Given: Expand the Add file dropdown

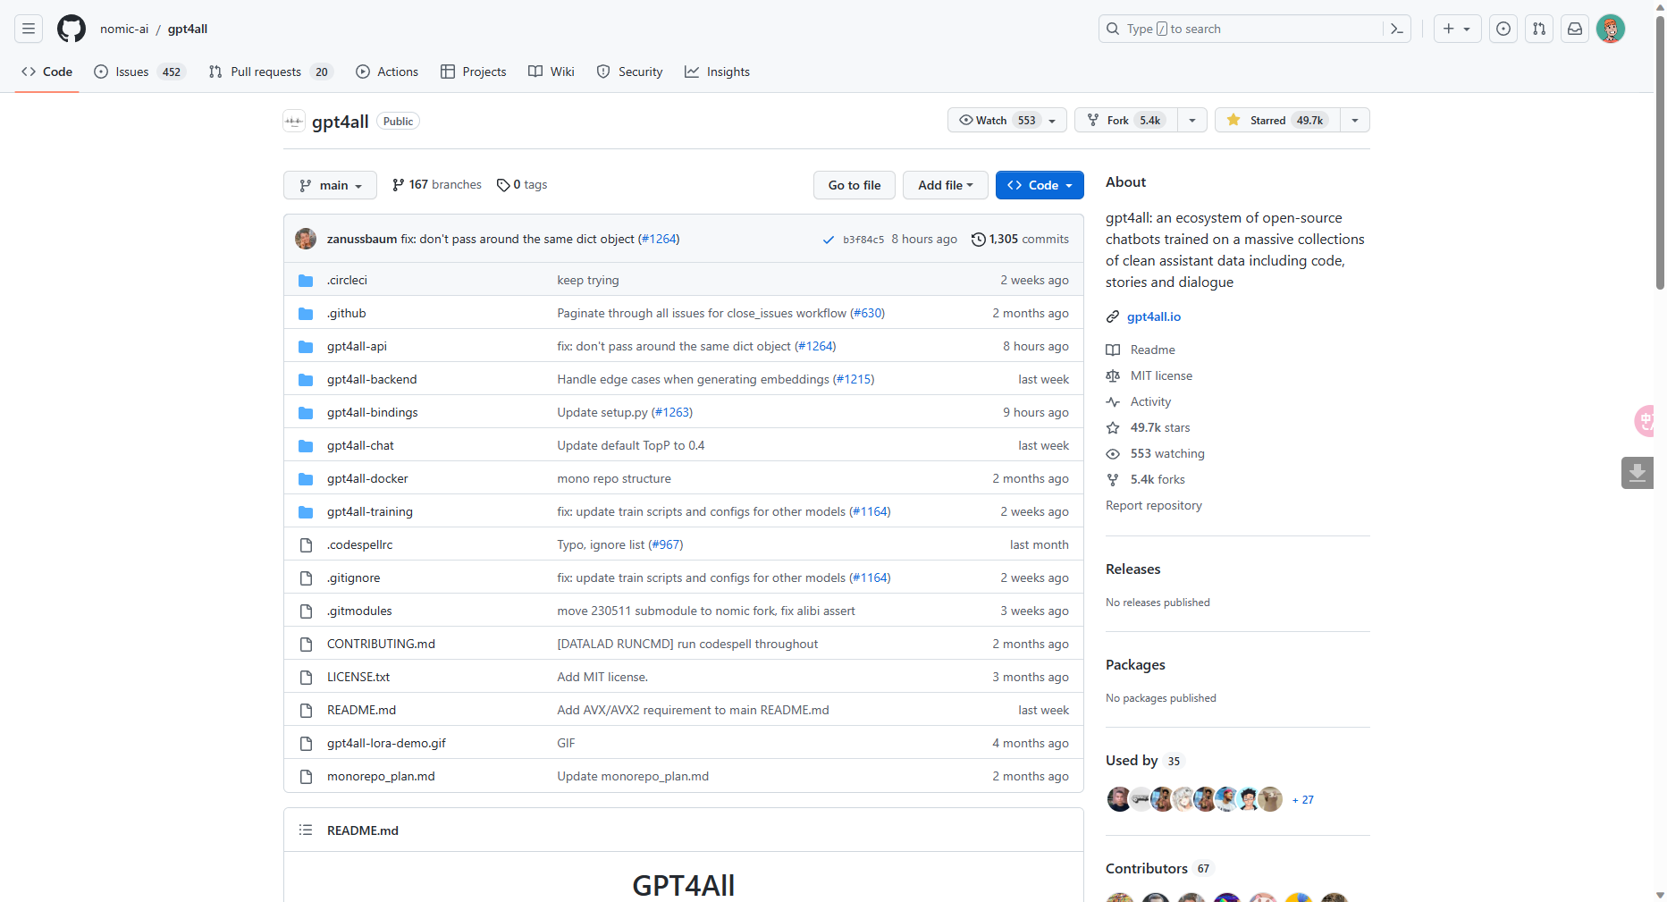Looking at the screenshot, I should pyautogui.click(x=945, y=185).
